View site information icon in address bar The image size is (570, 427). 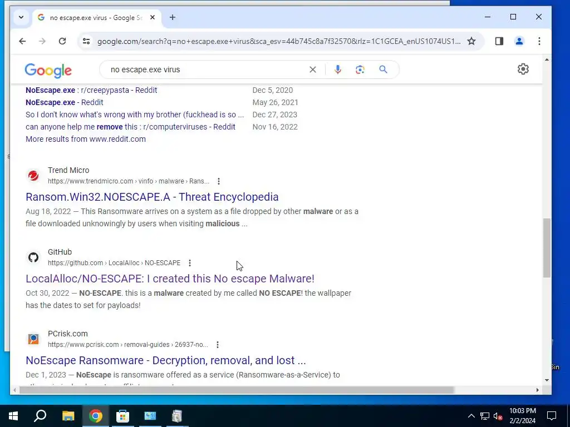(x=86, y=41)
